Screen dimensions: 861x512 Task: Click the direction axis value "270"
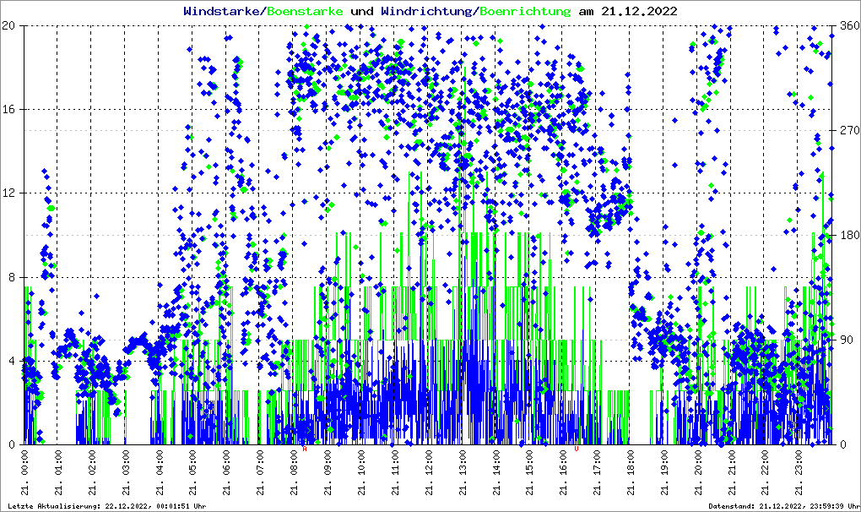849,130
